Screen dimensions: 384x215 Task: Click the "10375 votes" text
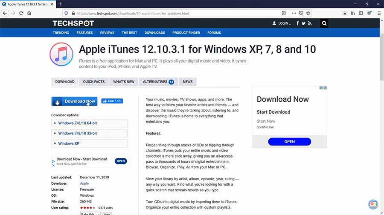tap(105, 208)
